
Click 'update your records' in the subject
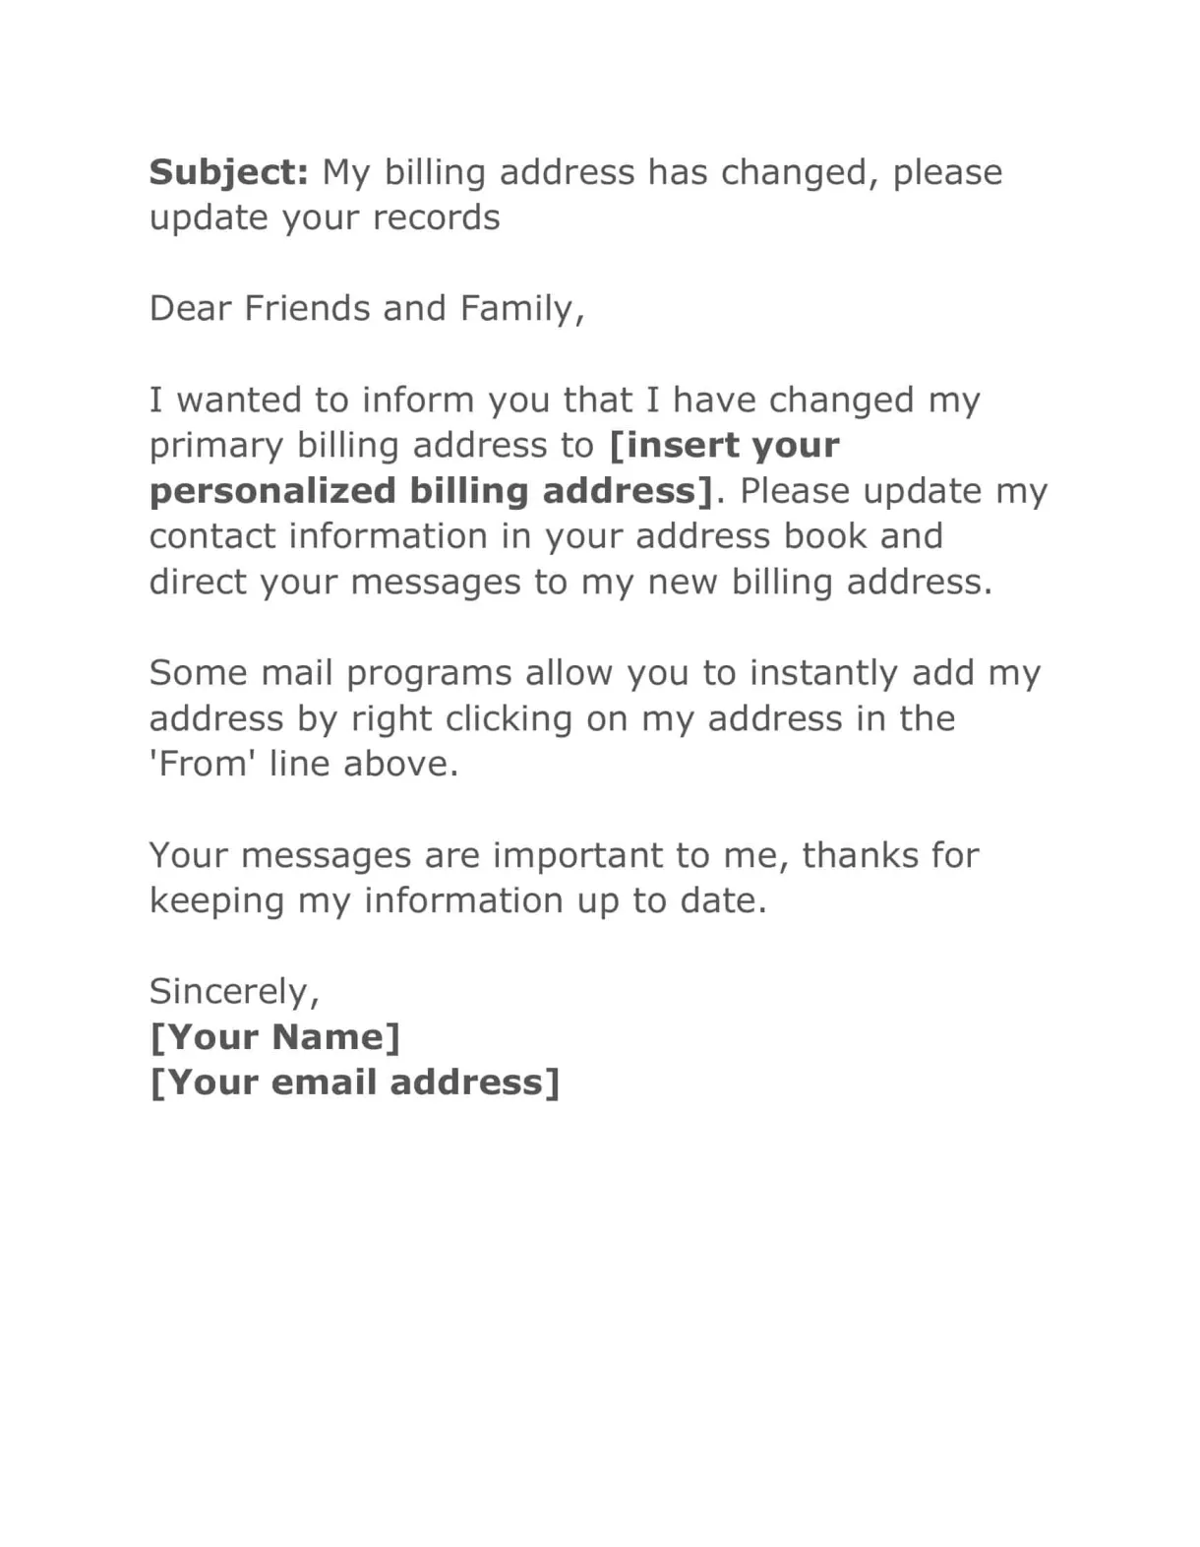click(325, 217)
